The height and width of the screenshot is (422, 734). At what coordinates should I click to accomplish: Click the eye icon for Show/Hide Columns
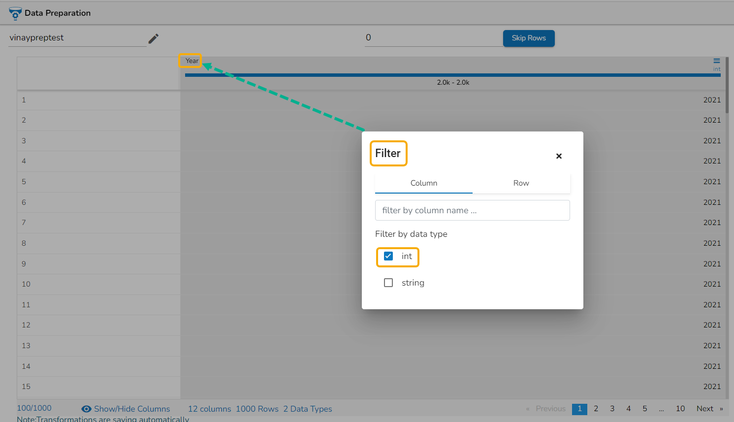click(86, 409)
